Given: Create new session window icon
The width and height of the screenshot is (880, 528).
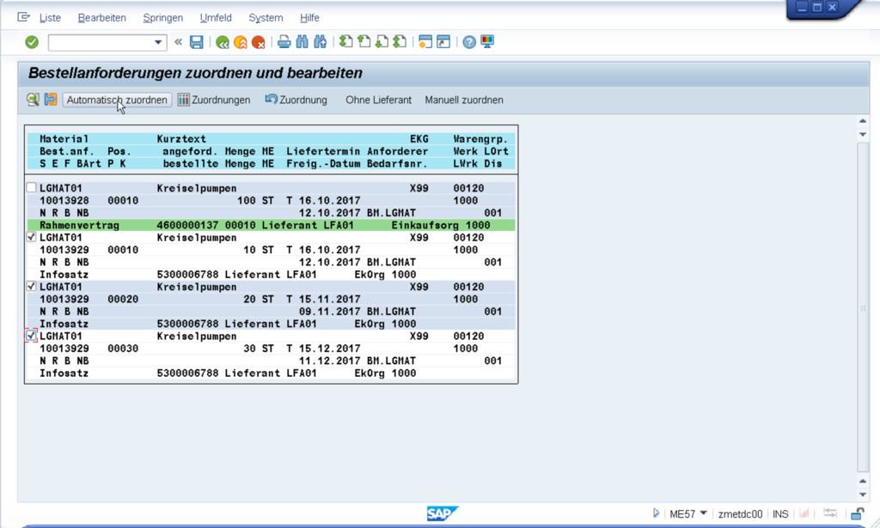Looking at the screenshot, I should point(425,42).
